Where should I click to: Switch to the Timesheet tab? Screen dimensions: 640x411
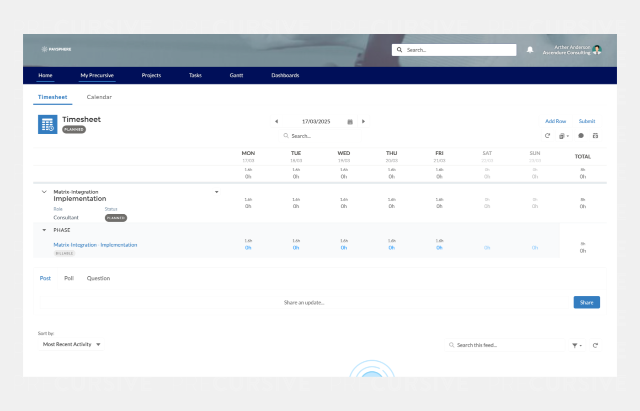click(x=53, y=97)
